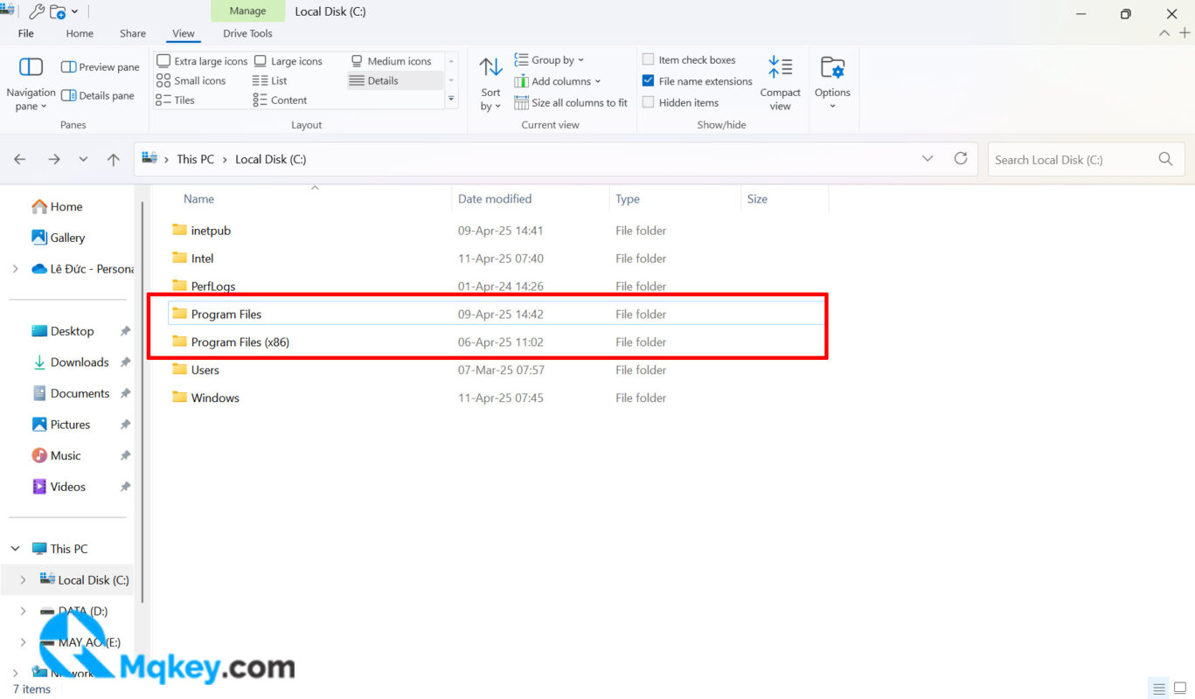Open Sort by options

[490, 84]
